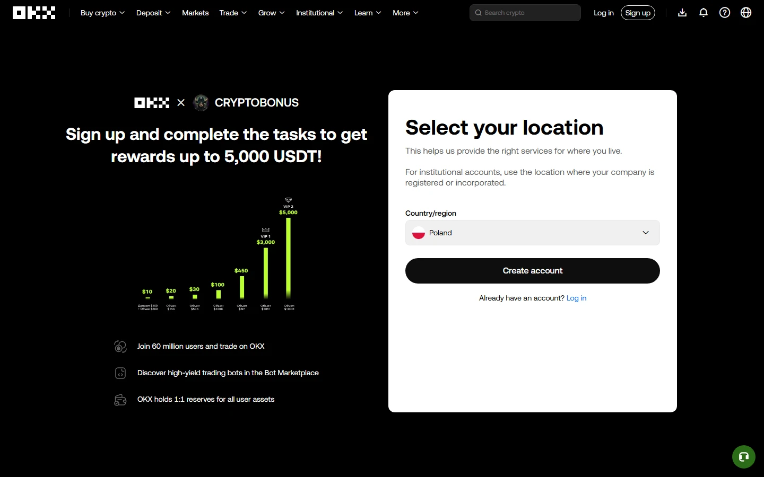This screenshot has height=477, width=764.
Task: Focus the Search crypto field
Action: click(x=525, y=13)
